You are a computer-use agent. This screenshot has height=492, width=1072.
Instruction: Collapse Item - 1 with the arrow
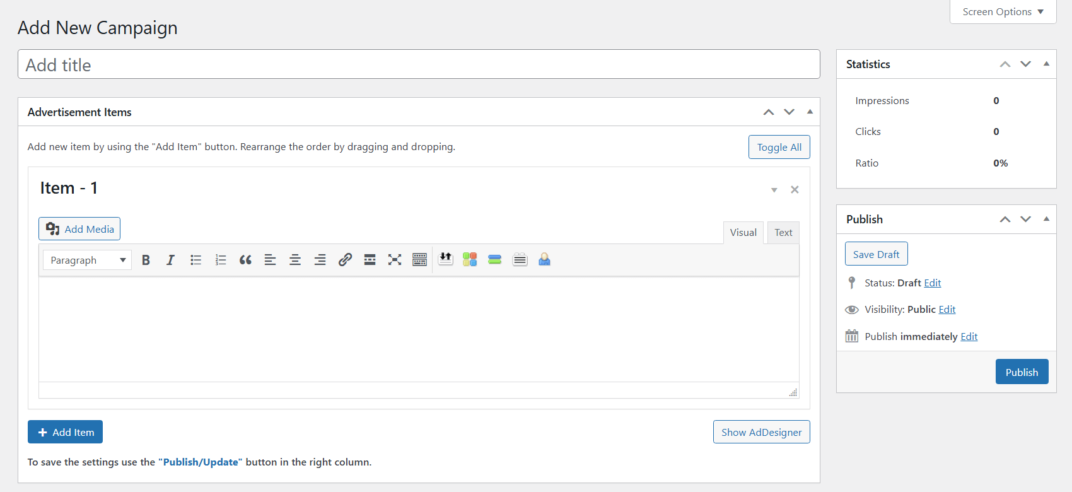coord(774,190)
